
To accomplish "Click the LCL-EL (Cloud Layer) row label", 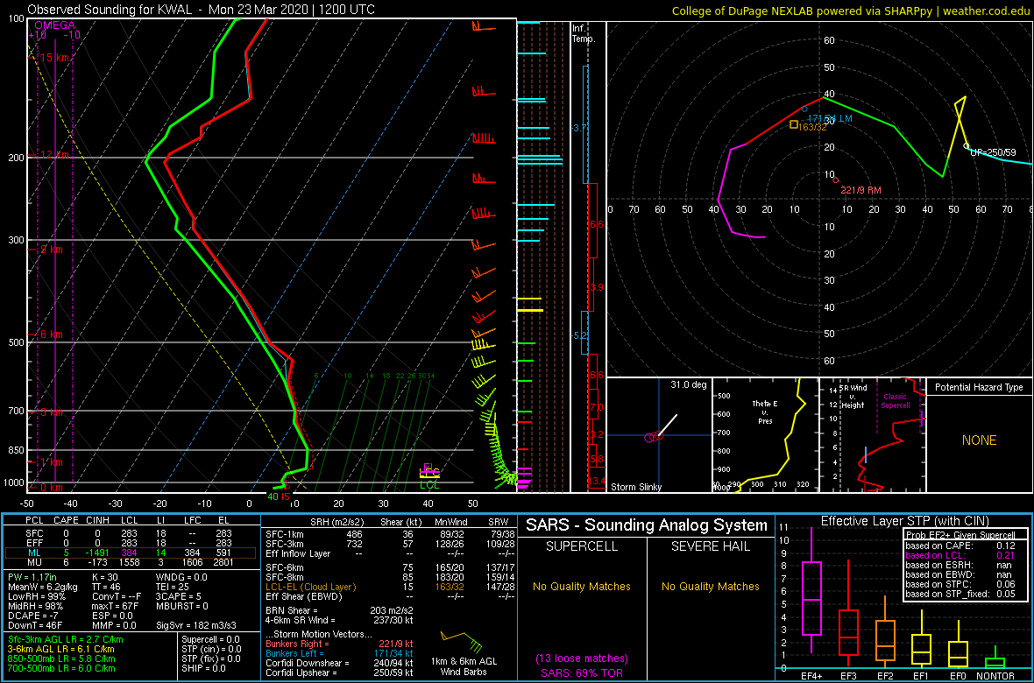I will coord(310,587).
